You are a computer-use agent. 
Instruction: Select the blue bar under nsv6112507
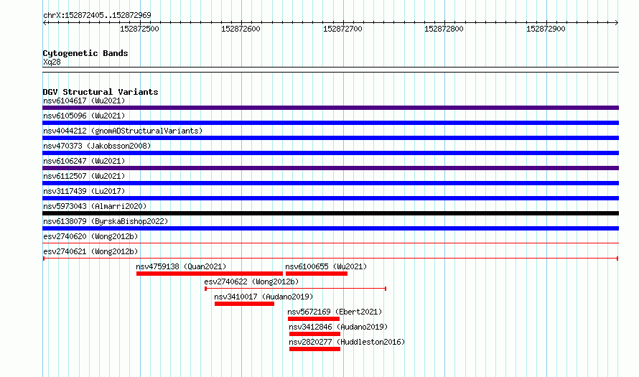click(x=330, y=183)
